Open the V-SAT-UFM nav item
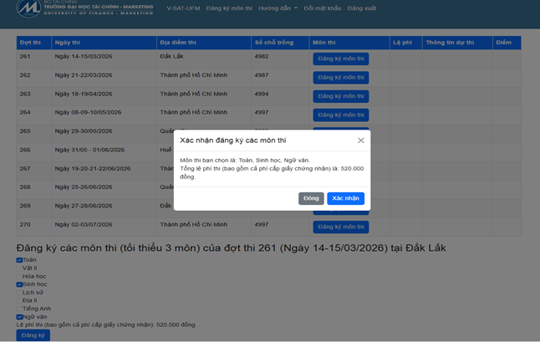Image resolution: width=540 pixels, height=342 pixels. coord(183,8)
